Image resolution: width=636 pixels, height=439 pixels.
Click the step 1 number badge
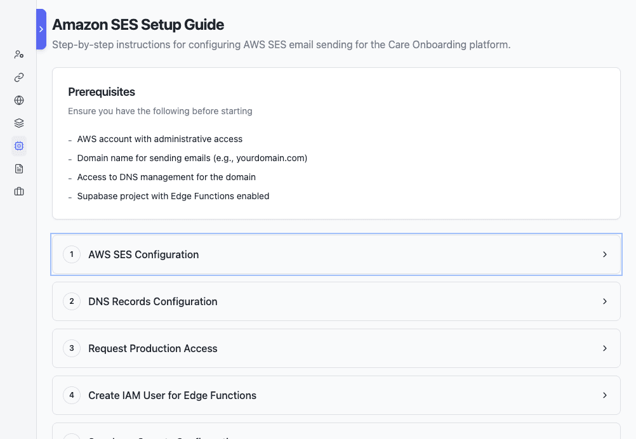coord(72,254)
